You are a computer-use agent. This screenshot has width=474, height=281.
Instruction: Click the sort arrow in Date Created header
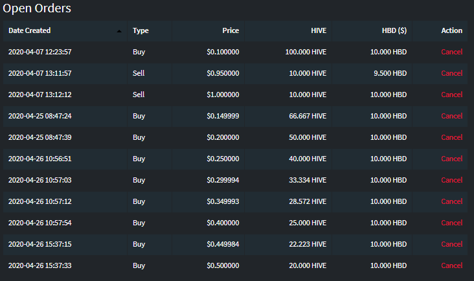click(x=119, y=31)
